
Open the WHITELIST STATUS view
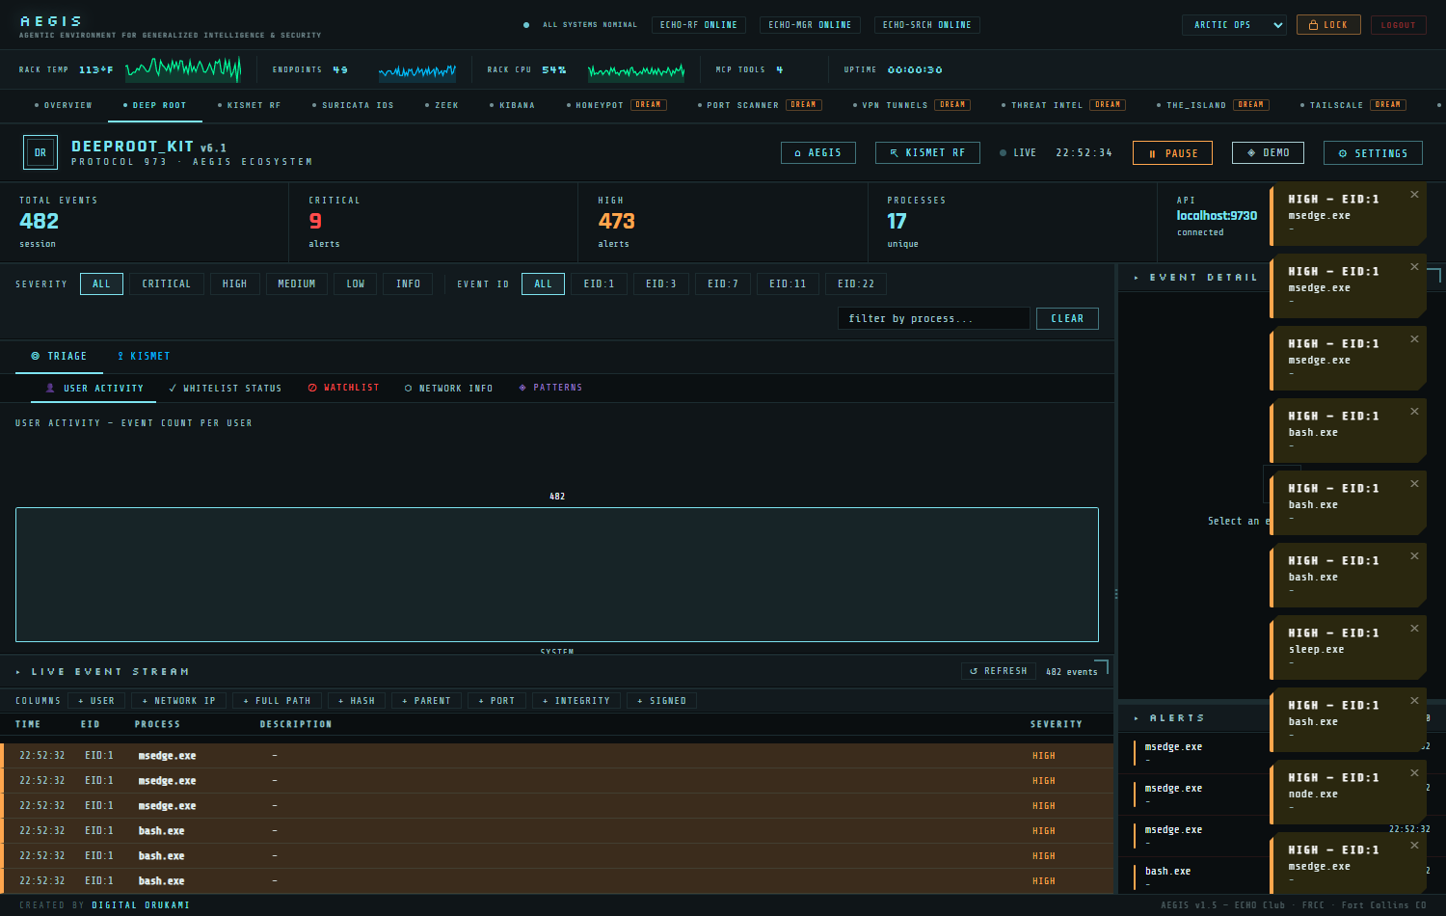coord(226,388)
